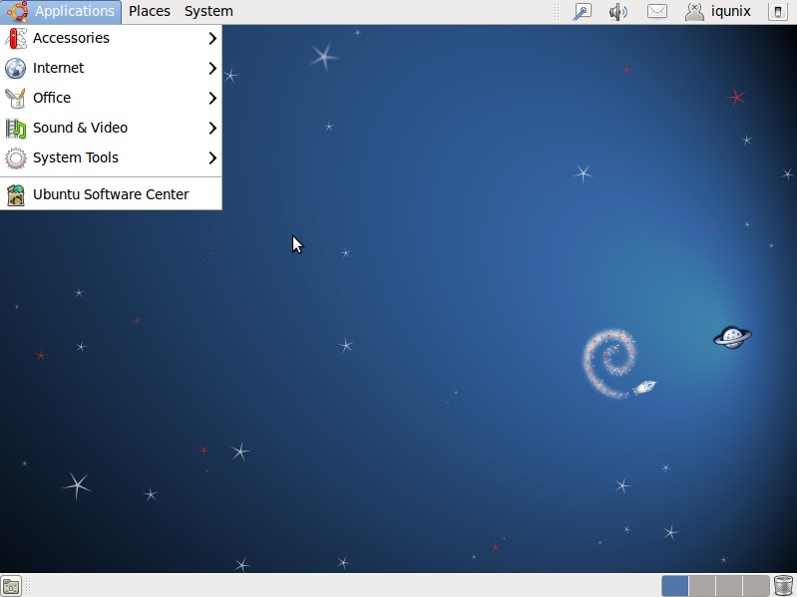797x597 pixels.
Task: Open the Places menu
Action: tap(150, 11)
